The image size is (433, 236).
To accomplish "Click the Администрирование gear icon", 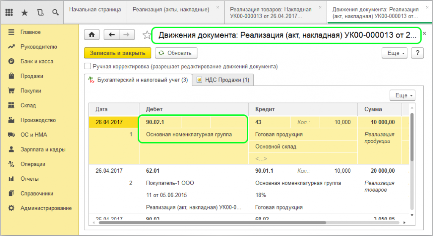I will [x=11, y=208].
